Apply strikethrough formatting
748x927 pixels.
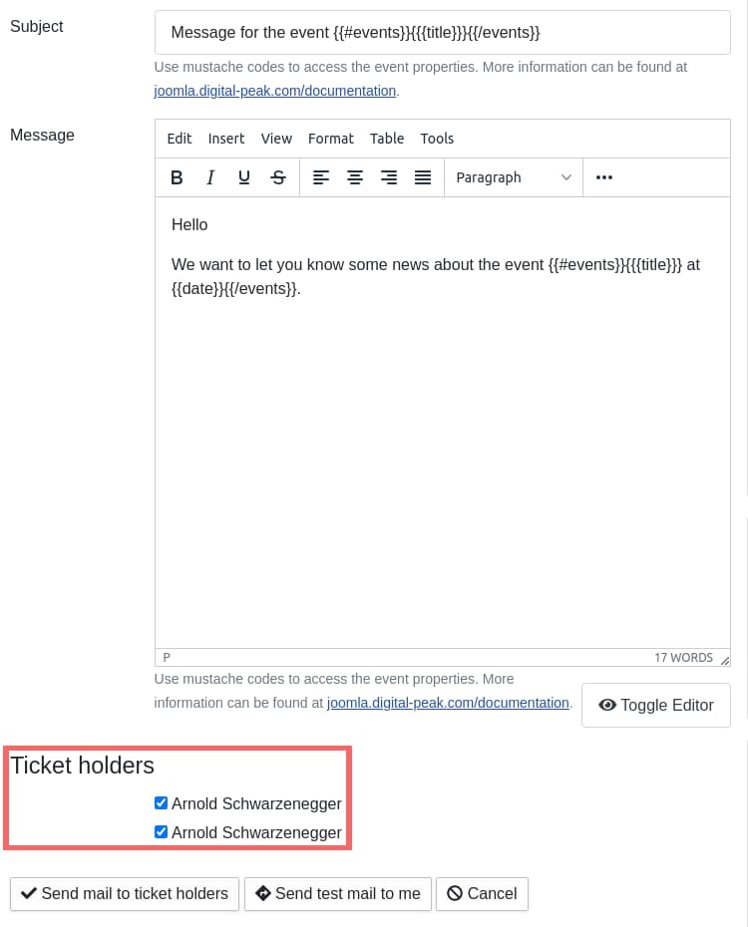tap(278, 177)
